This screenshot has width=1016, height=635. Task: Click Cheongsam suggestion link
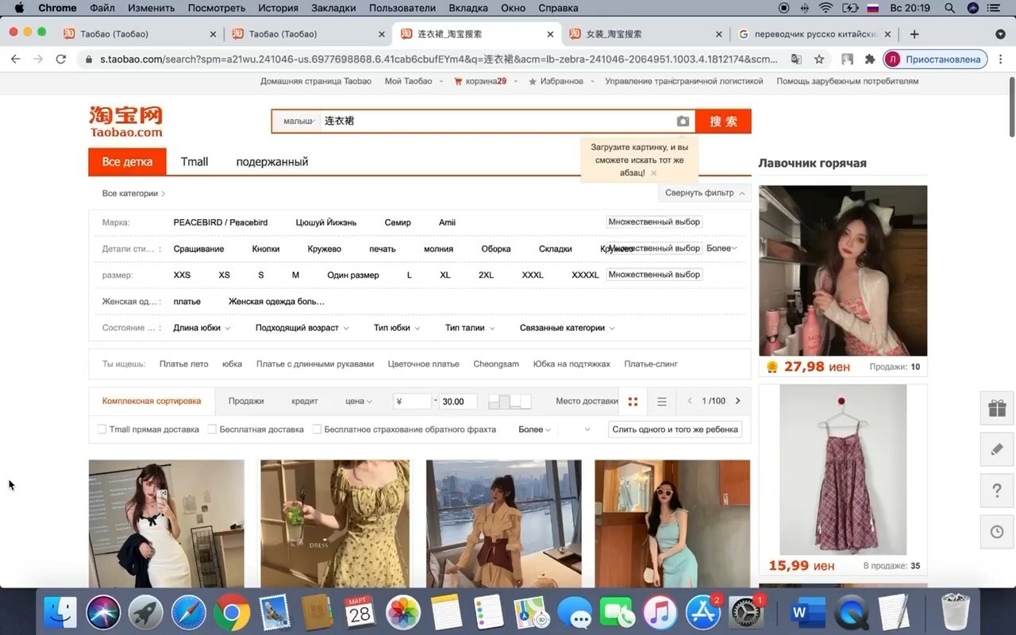(x=496, y=364)
